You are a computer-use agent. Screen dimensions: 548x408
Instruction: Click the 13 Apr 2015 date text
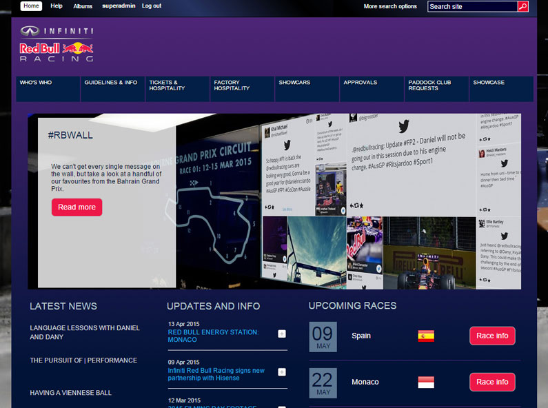[183, 324]
